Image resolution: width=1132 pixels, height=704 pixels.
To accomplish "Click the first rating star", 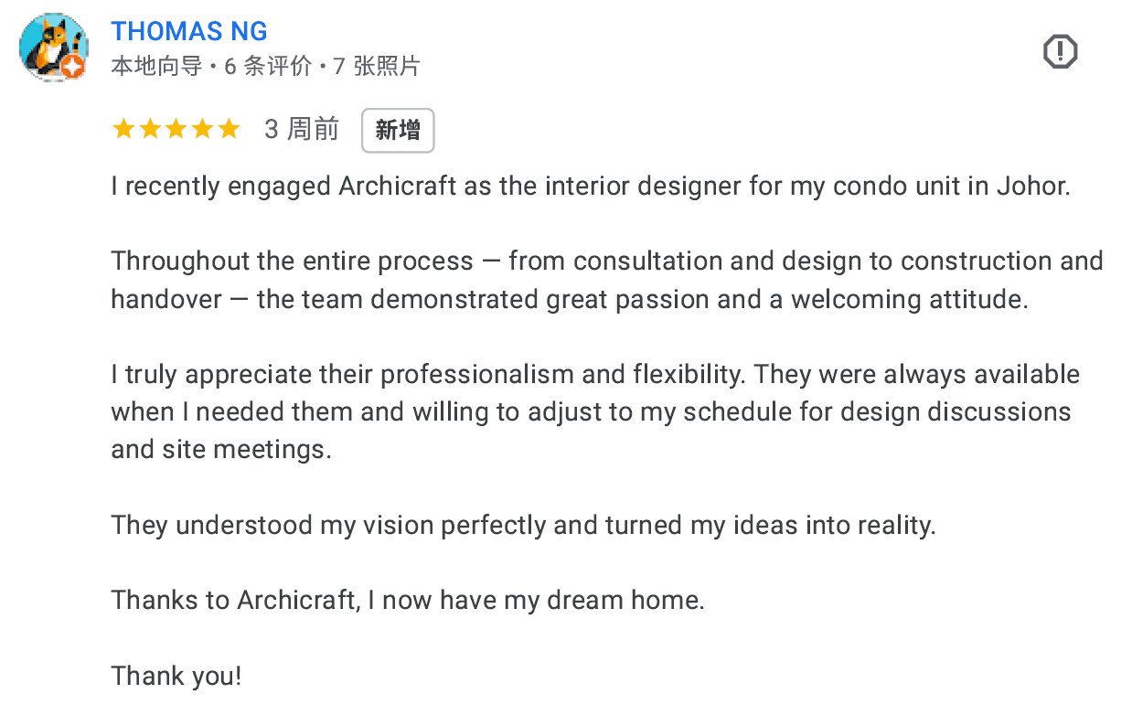I will 123,130.
